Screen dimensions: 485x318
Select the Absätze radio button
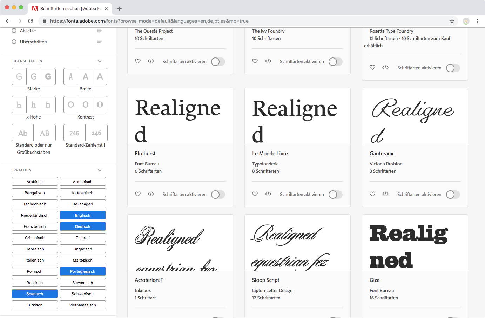point(14,31)
